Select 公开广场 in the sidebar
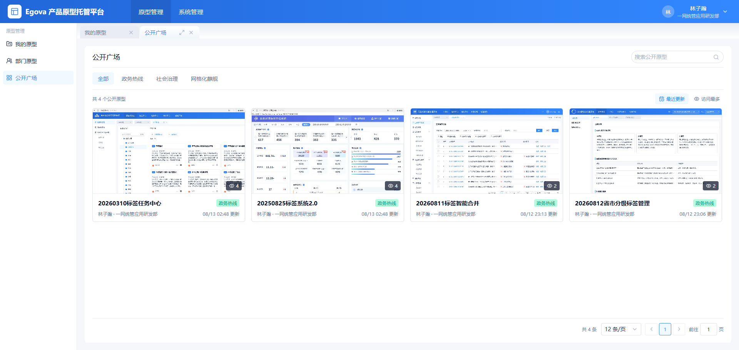739x350 pixels. click(38, 78)
